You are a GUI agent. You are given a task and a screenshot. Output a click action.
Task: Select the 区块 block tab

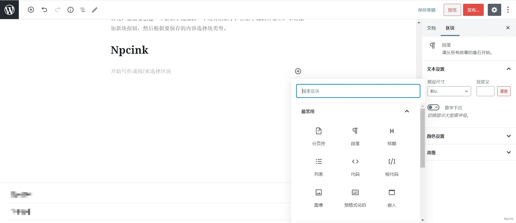coord(450,28)
